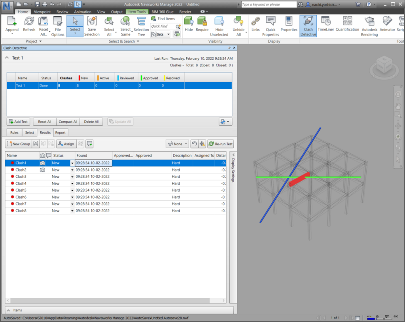This screenshot has width=405, height=322.
Task: Sort by the Found column header
Action: pyautogui.click(x=93, y=155)
